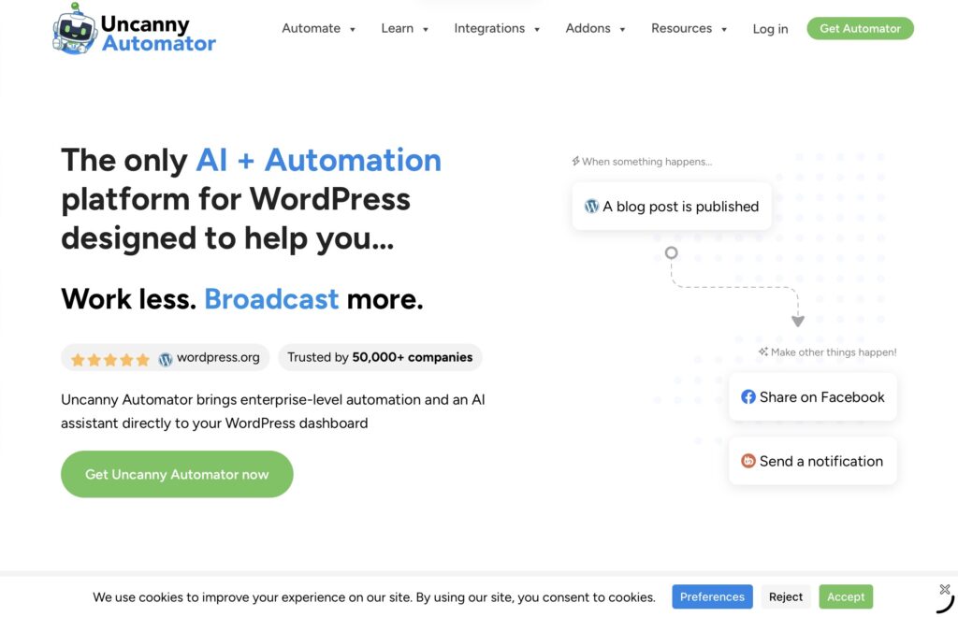Image resolution: width=958 pixels, height=617 pixels.
Task: Click the flow connector circle node
Action: point(671,252)
